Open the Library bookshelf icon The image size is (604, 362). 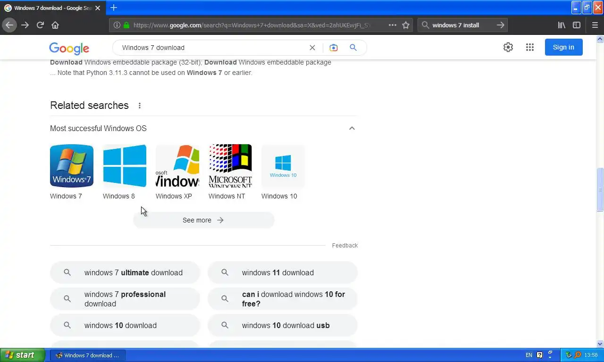(x=562, y=25)
